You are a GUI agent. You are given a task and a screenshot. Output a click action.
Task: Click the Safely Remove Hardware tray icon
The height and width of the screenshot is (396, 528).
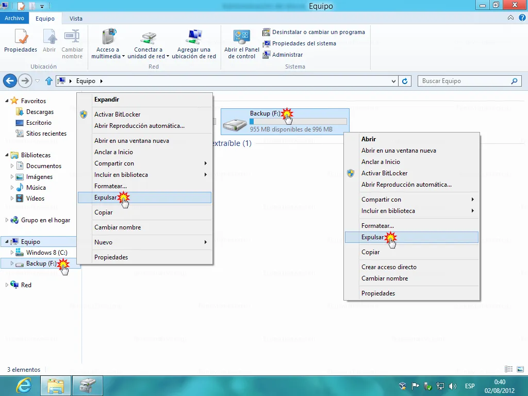coord(427,386)
